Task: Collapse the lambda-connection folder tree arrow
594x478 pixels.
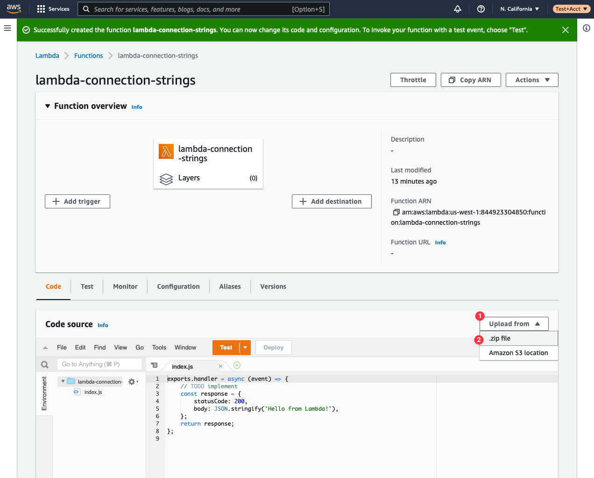Action: coord(63,381)
